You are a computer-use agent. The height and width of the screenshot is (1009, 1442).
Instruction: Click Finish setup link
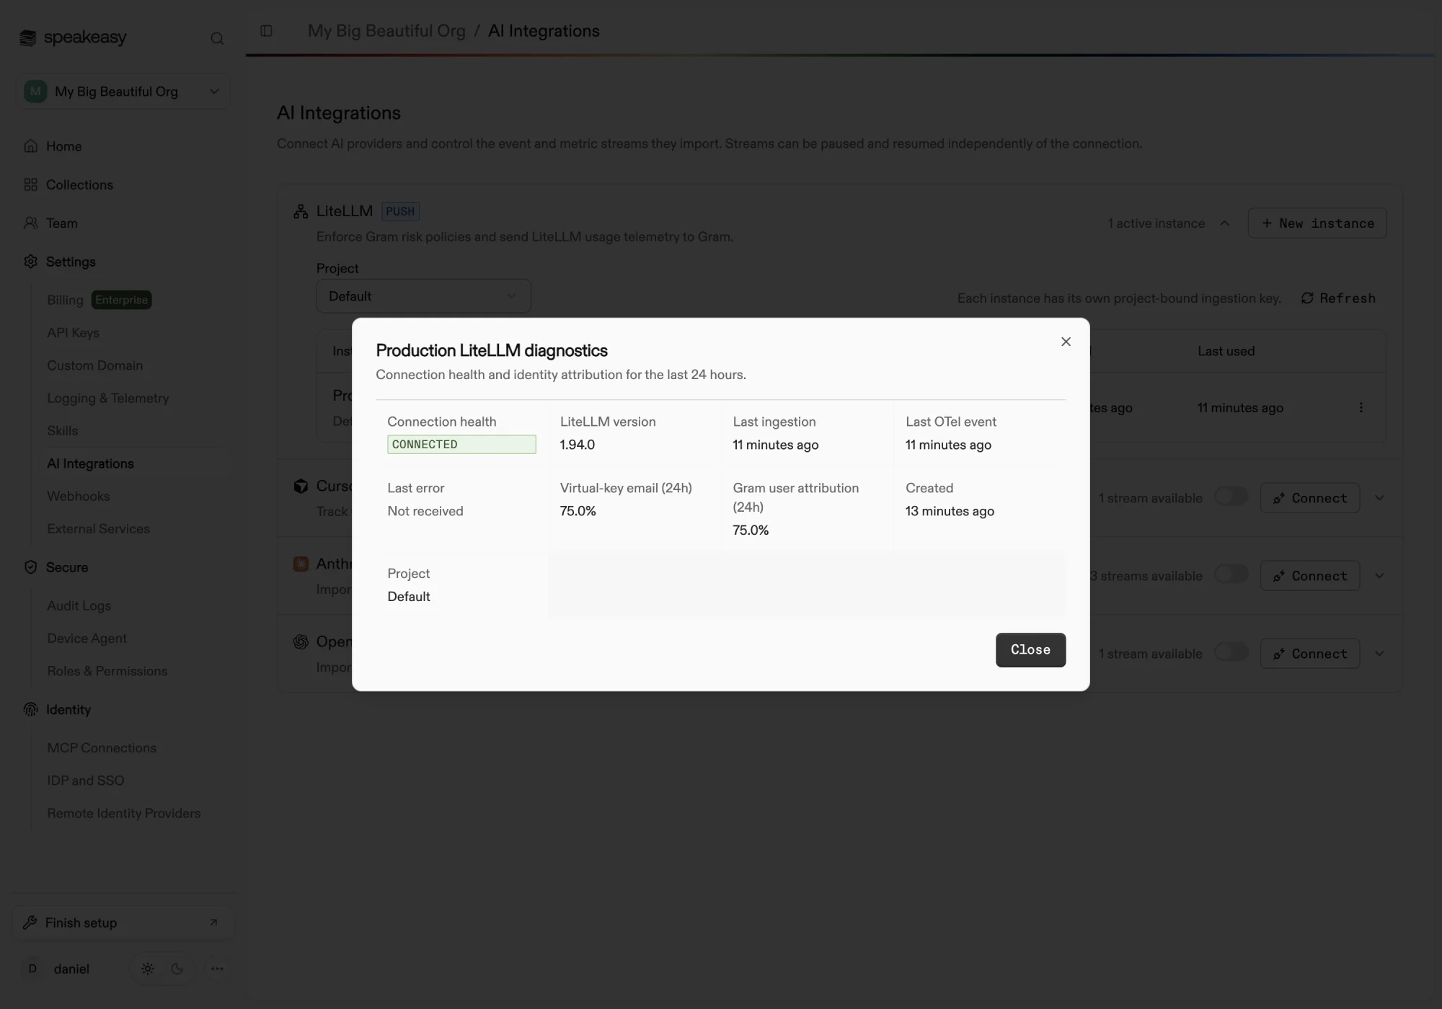click(x=123, y=923)
